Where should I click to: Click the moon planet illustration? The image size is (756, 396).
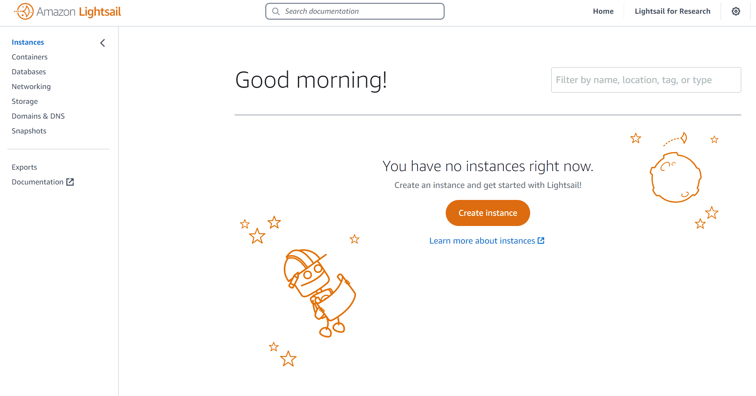(675, 177)
